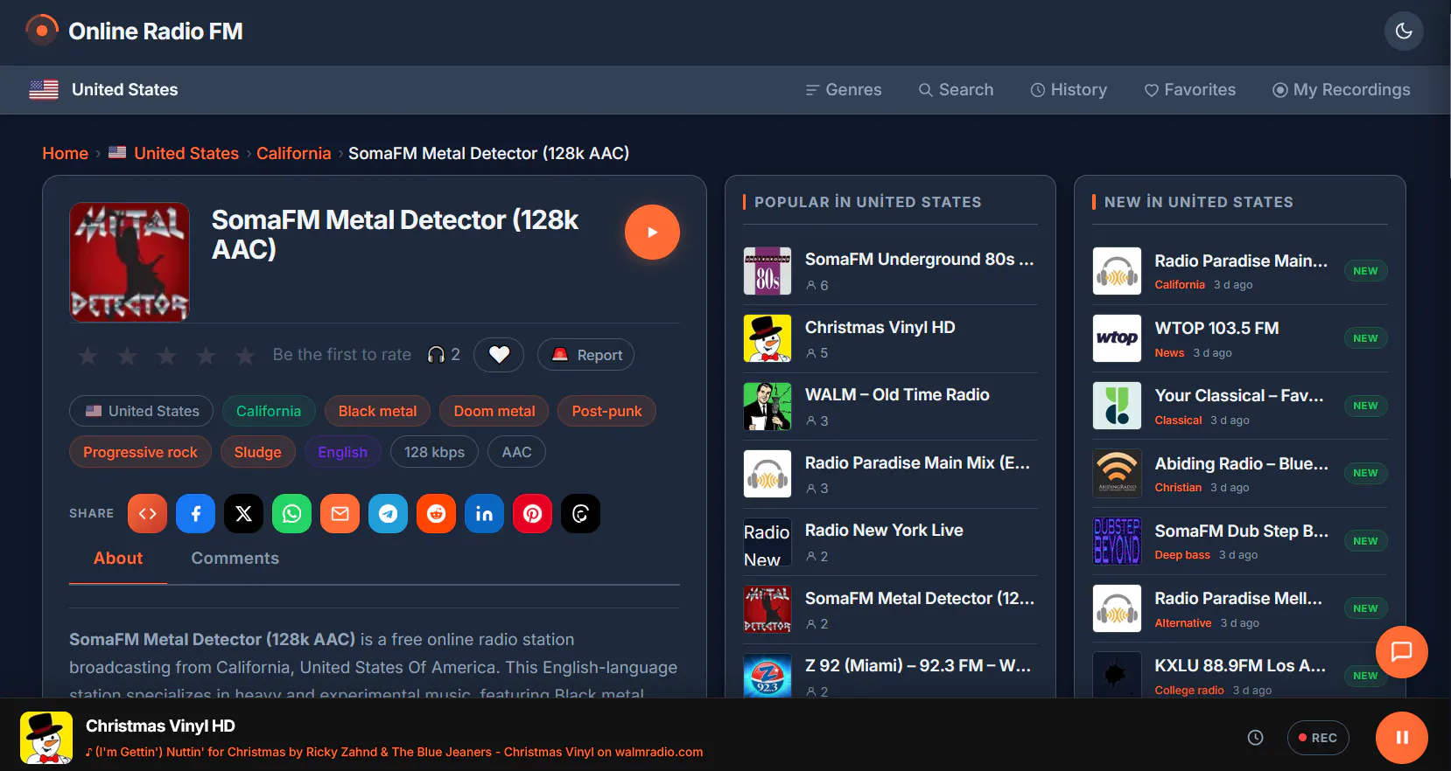Screen dimensions: 1451x771
Task: Open the Search menu item
Action: coord(956,90)
